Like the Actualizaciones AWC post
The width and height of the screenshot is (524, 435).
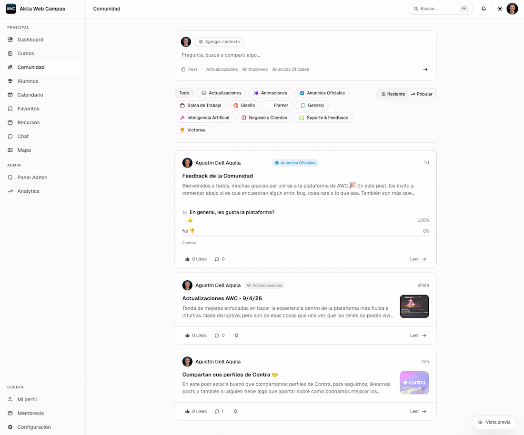[x=196, y=335]
